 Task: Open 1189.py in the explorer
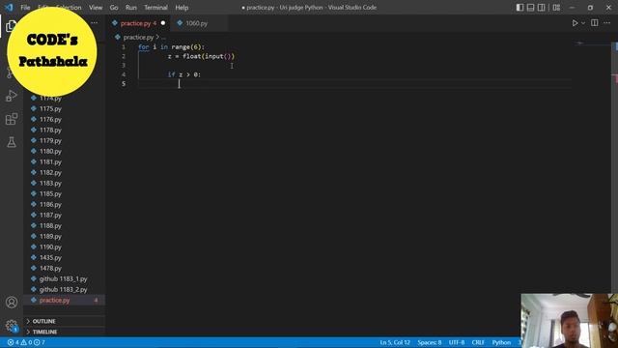(50, 236)
